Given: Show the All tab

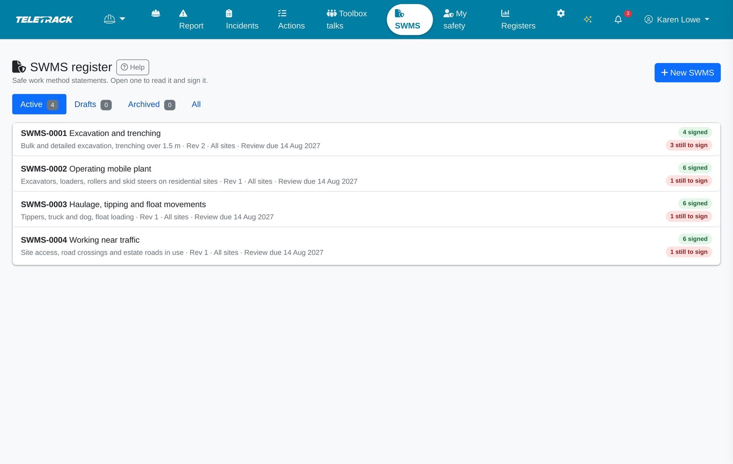Looking at the screenshot, I should click(196, 104).
